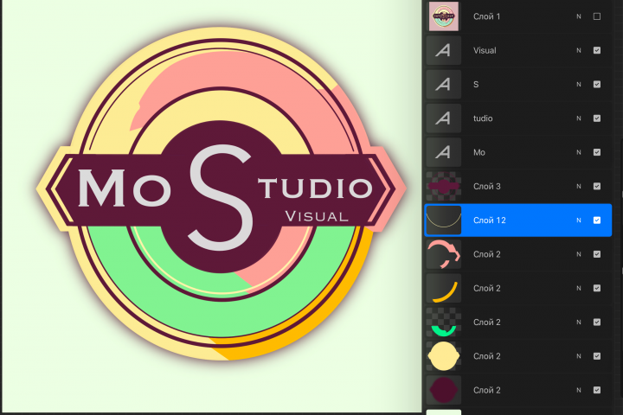
Task: Hide the yellow badge Слой 2 layer
Action: click(597, 356)
